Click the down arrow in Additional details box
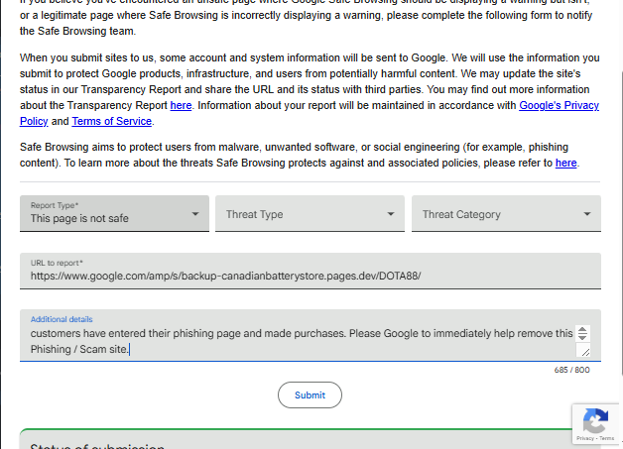This screenshot has height=449, width=623. tap(582, 338)
